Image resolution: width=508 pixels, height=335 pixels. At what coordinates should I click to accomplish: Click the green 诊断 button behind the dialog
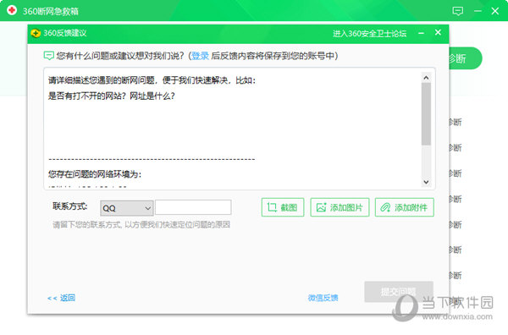tap(466, 58)
